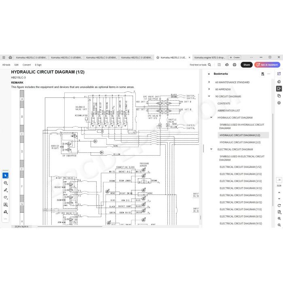Click the top icon in right rail
This screenshot has width=283, height=283.
pyautogui.click(x=279, y=74)
